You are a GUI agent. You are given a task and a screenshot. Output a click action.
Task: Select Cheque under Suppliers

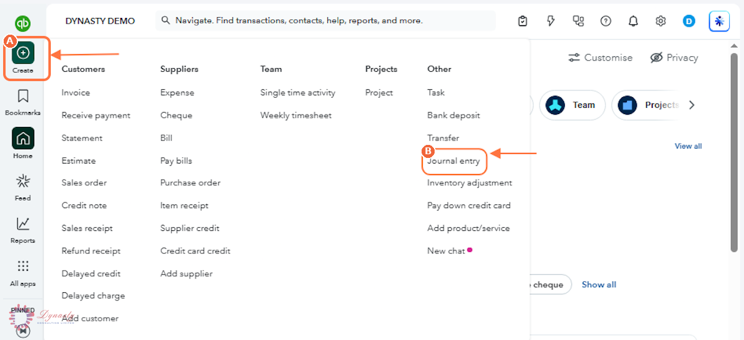point(176,115)
